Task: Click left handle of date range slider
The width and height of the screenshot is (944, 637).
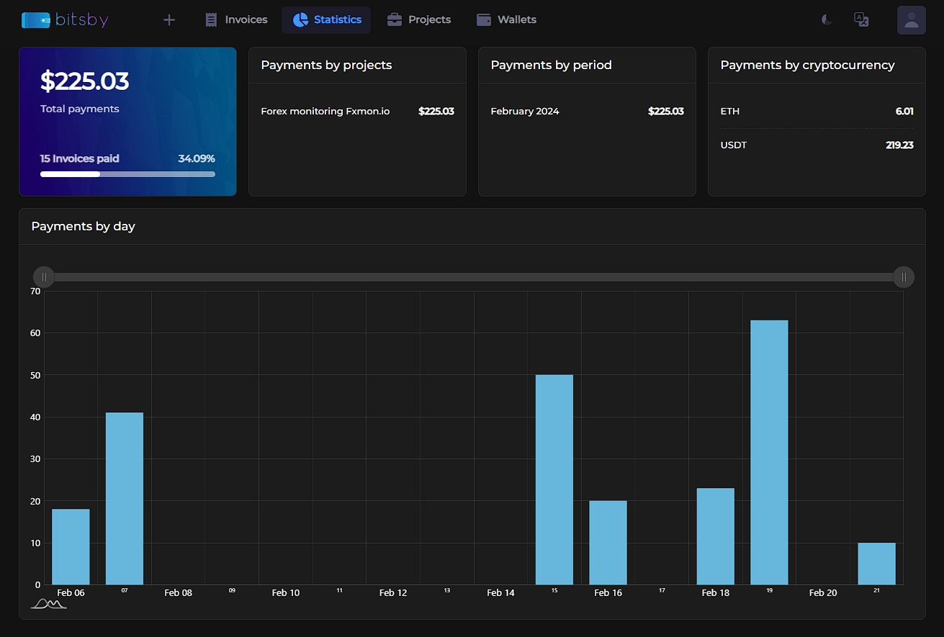Action: click(x=44, y=277)
